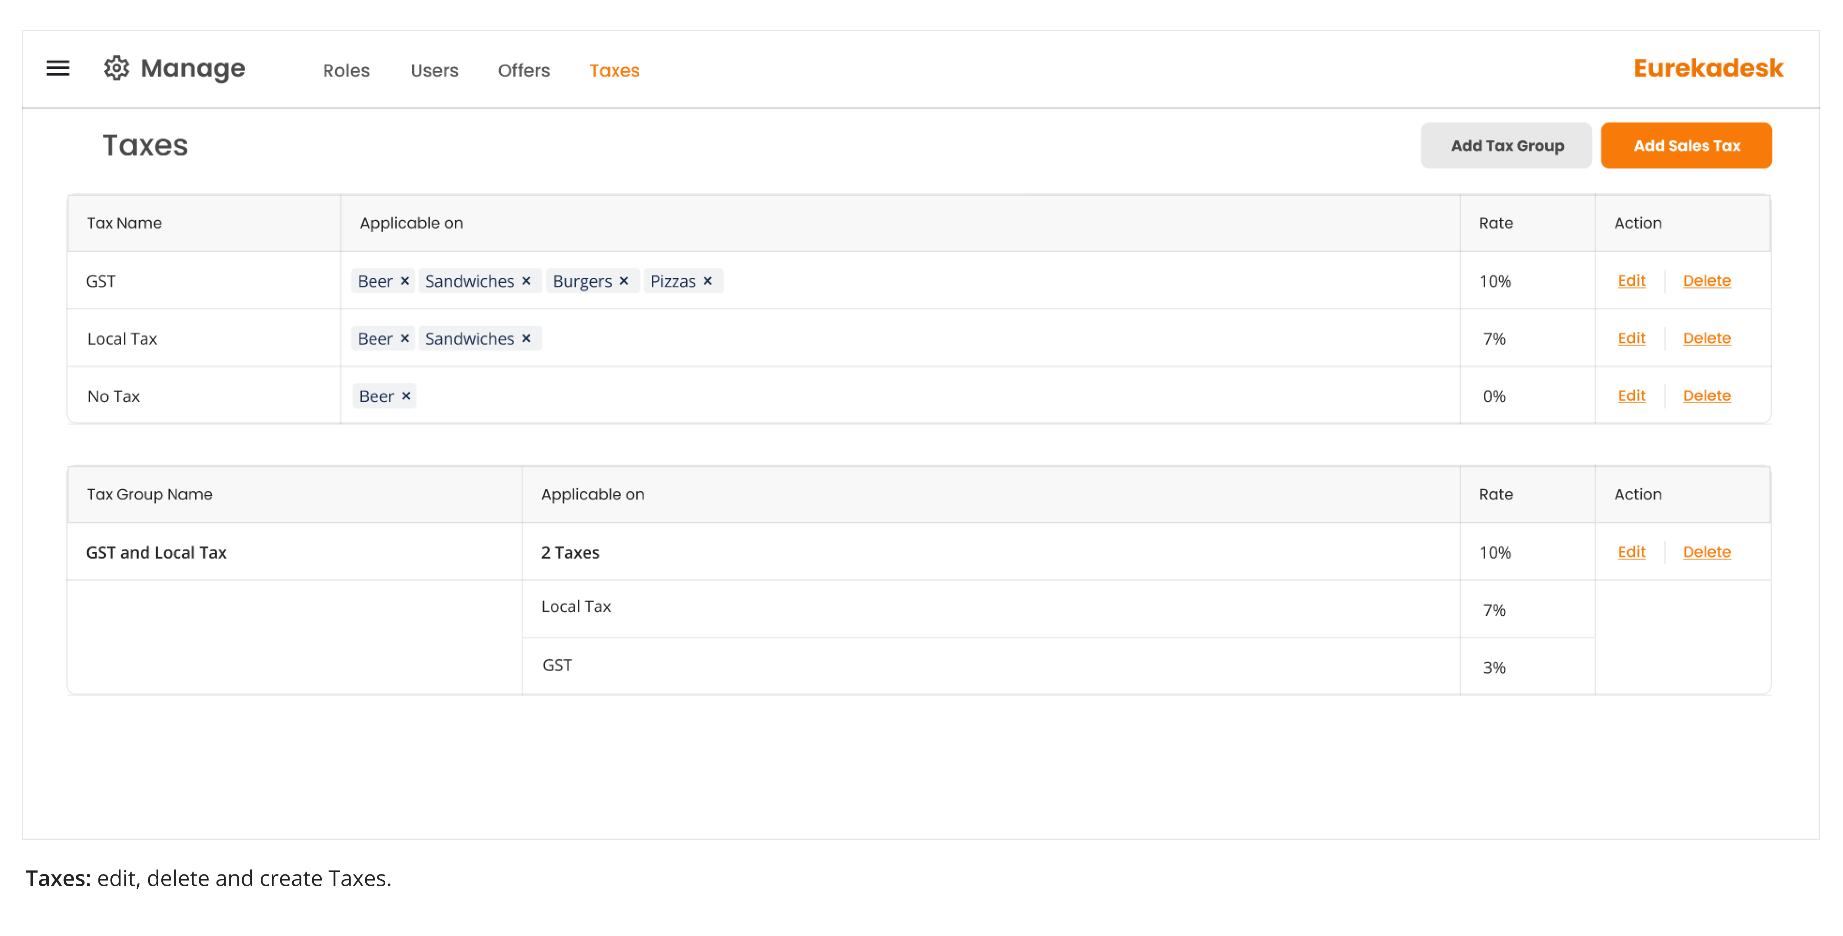Edit the Local Tax entry
1843x936 pixels.
[x=1632, y=337]
